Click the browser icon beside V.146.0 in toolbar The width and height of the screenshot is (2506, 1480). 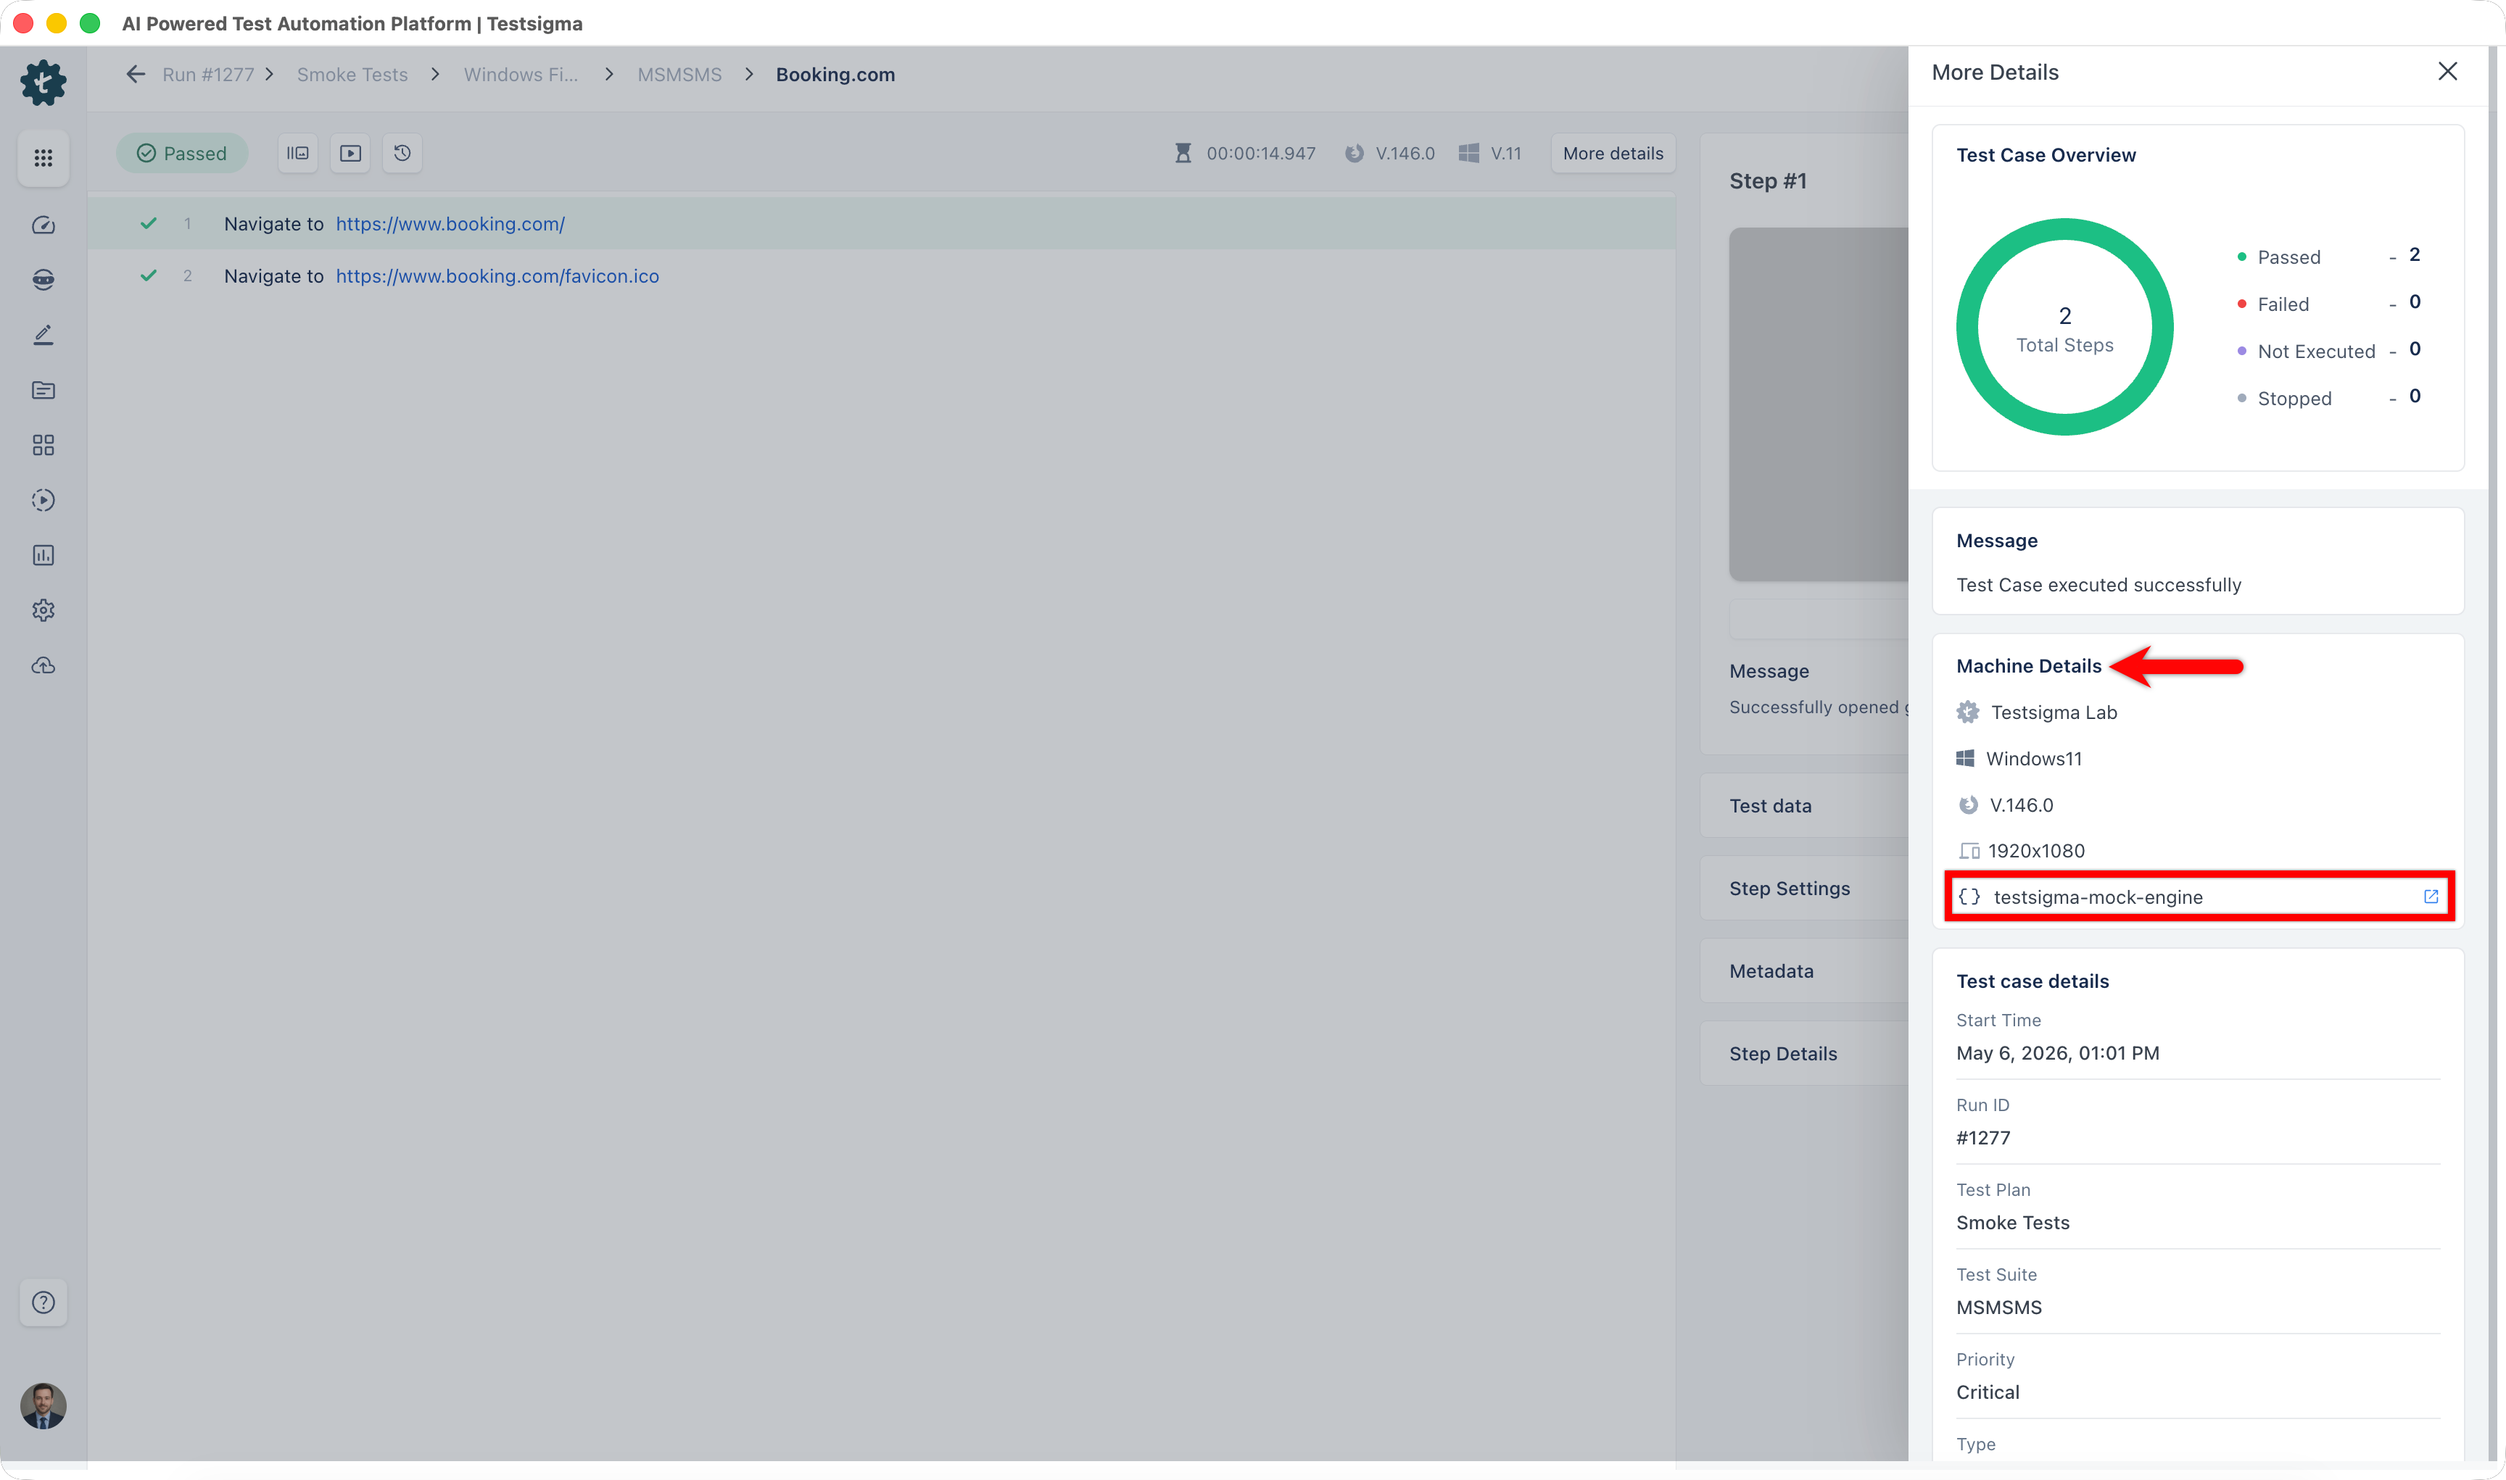(1354, 154)
